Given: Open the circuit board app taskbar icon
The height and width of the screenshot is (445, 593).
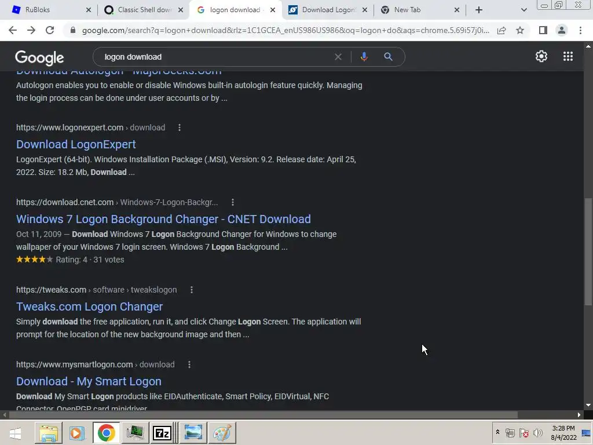Looking at the screenshot, I should [x=135, y=433].
